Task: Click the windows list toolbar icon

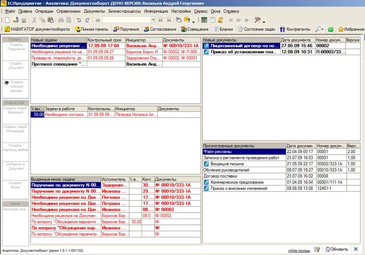Action: (x=179, y=20)
